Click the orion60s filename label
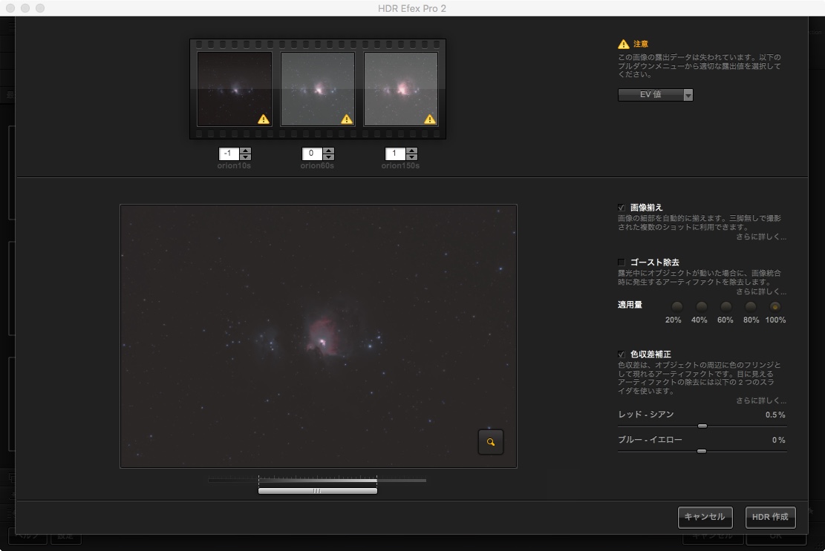The width and height of the screenshot is (825, 551). click(317, 165)
